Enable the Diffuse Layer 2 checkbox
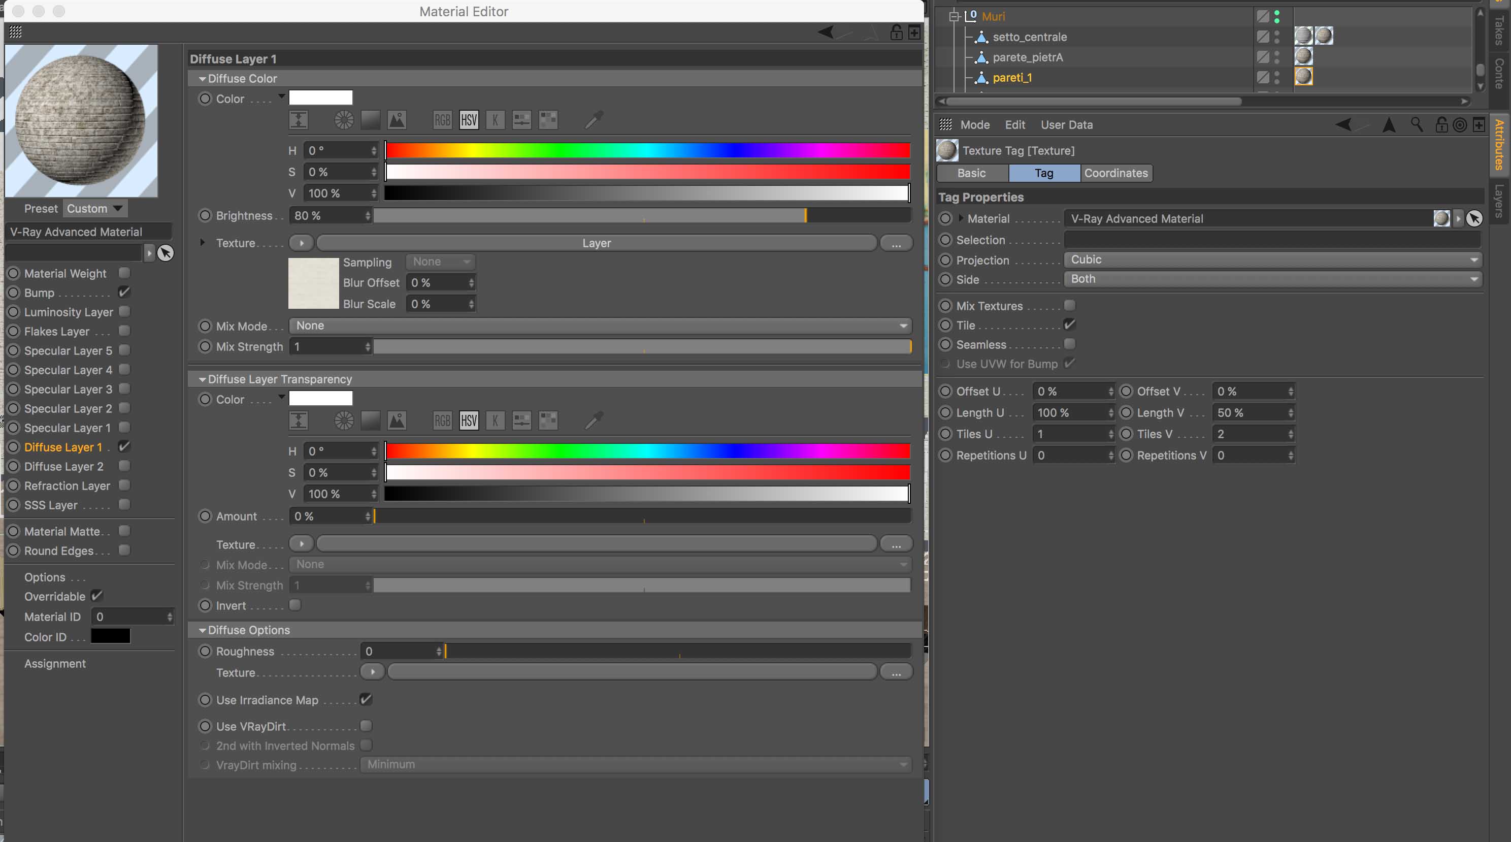The width and height of the screenshot is (1511, 842). click(124, 466)
